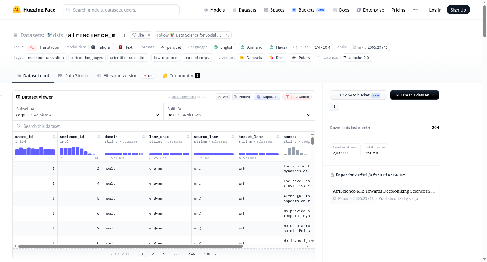Open Docs in the top navigation
Viewport: 487px width, 262px height.
pos(341,10)
